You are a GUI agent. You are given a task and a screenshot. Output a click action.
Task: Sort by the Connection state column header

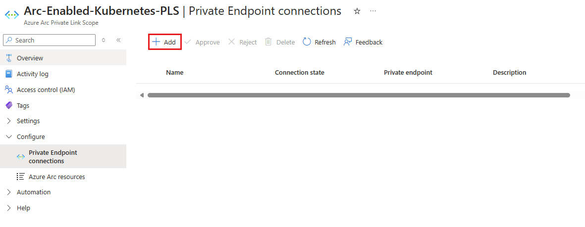[300, 72]
